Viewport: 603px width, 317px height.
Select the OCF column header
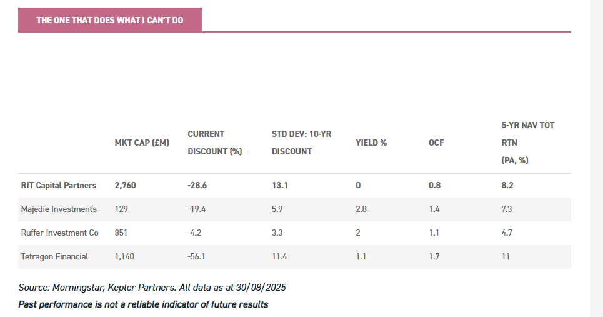pyautogui.click(x=436, y=143)
